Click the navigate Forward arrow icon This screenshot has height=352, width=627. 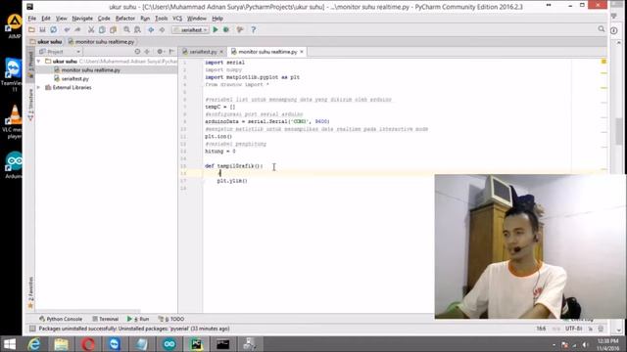[x=162, y=30]
